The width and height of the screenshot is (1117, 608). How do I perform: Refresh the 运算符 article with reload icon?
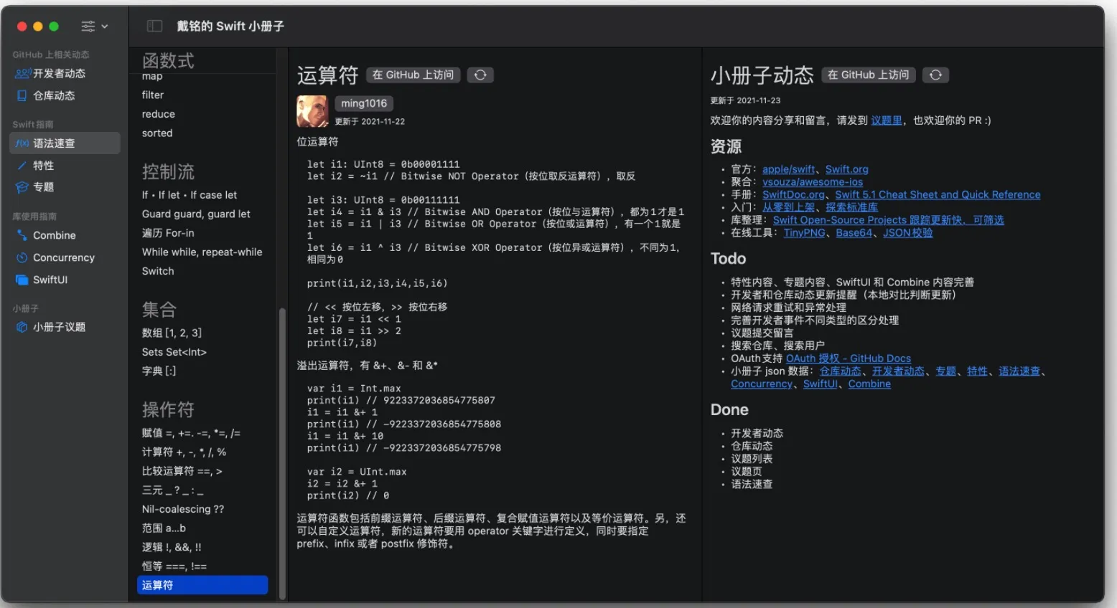pyautogui.click(x=480, y=75)
